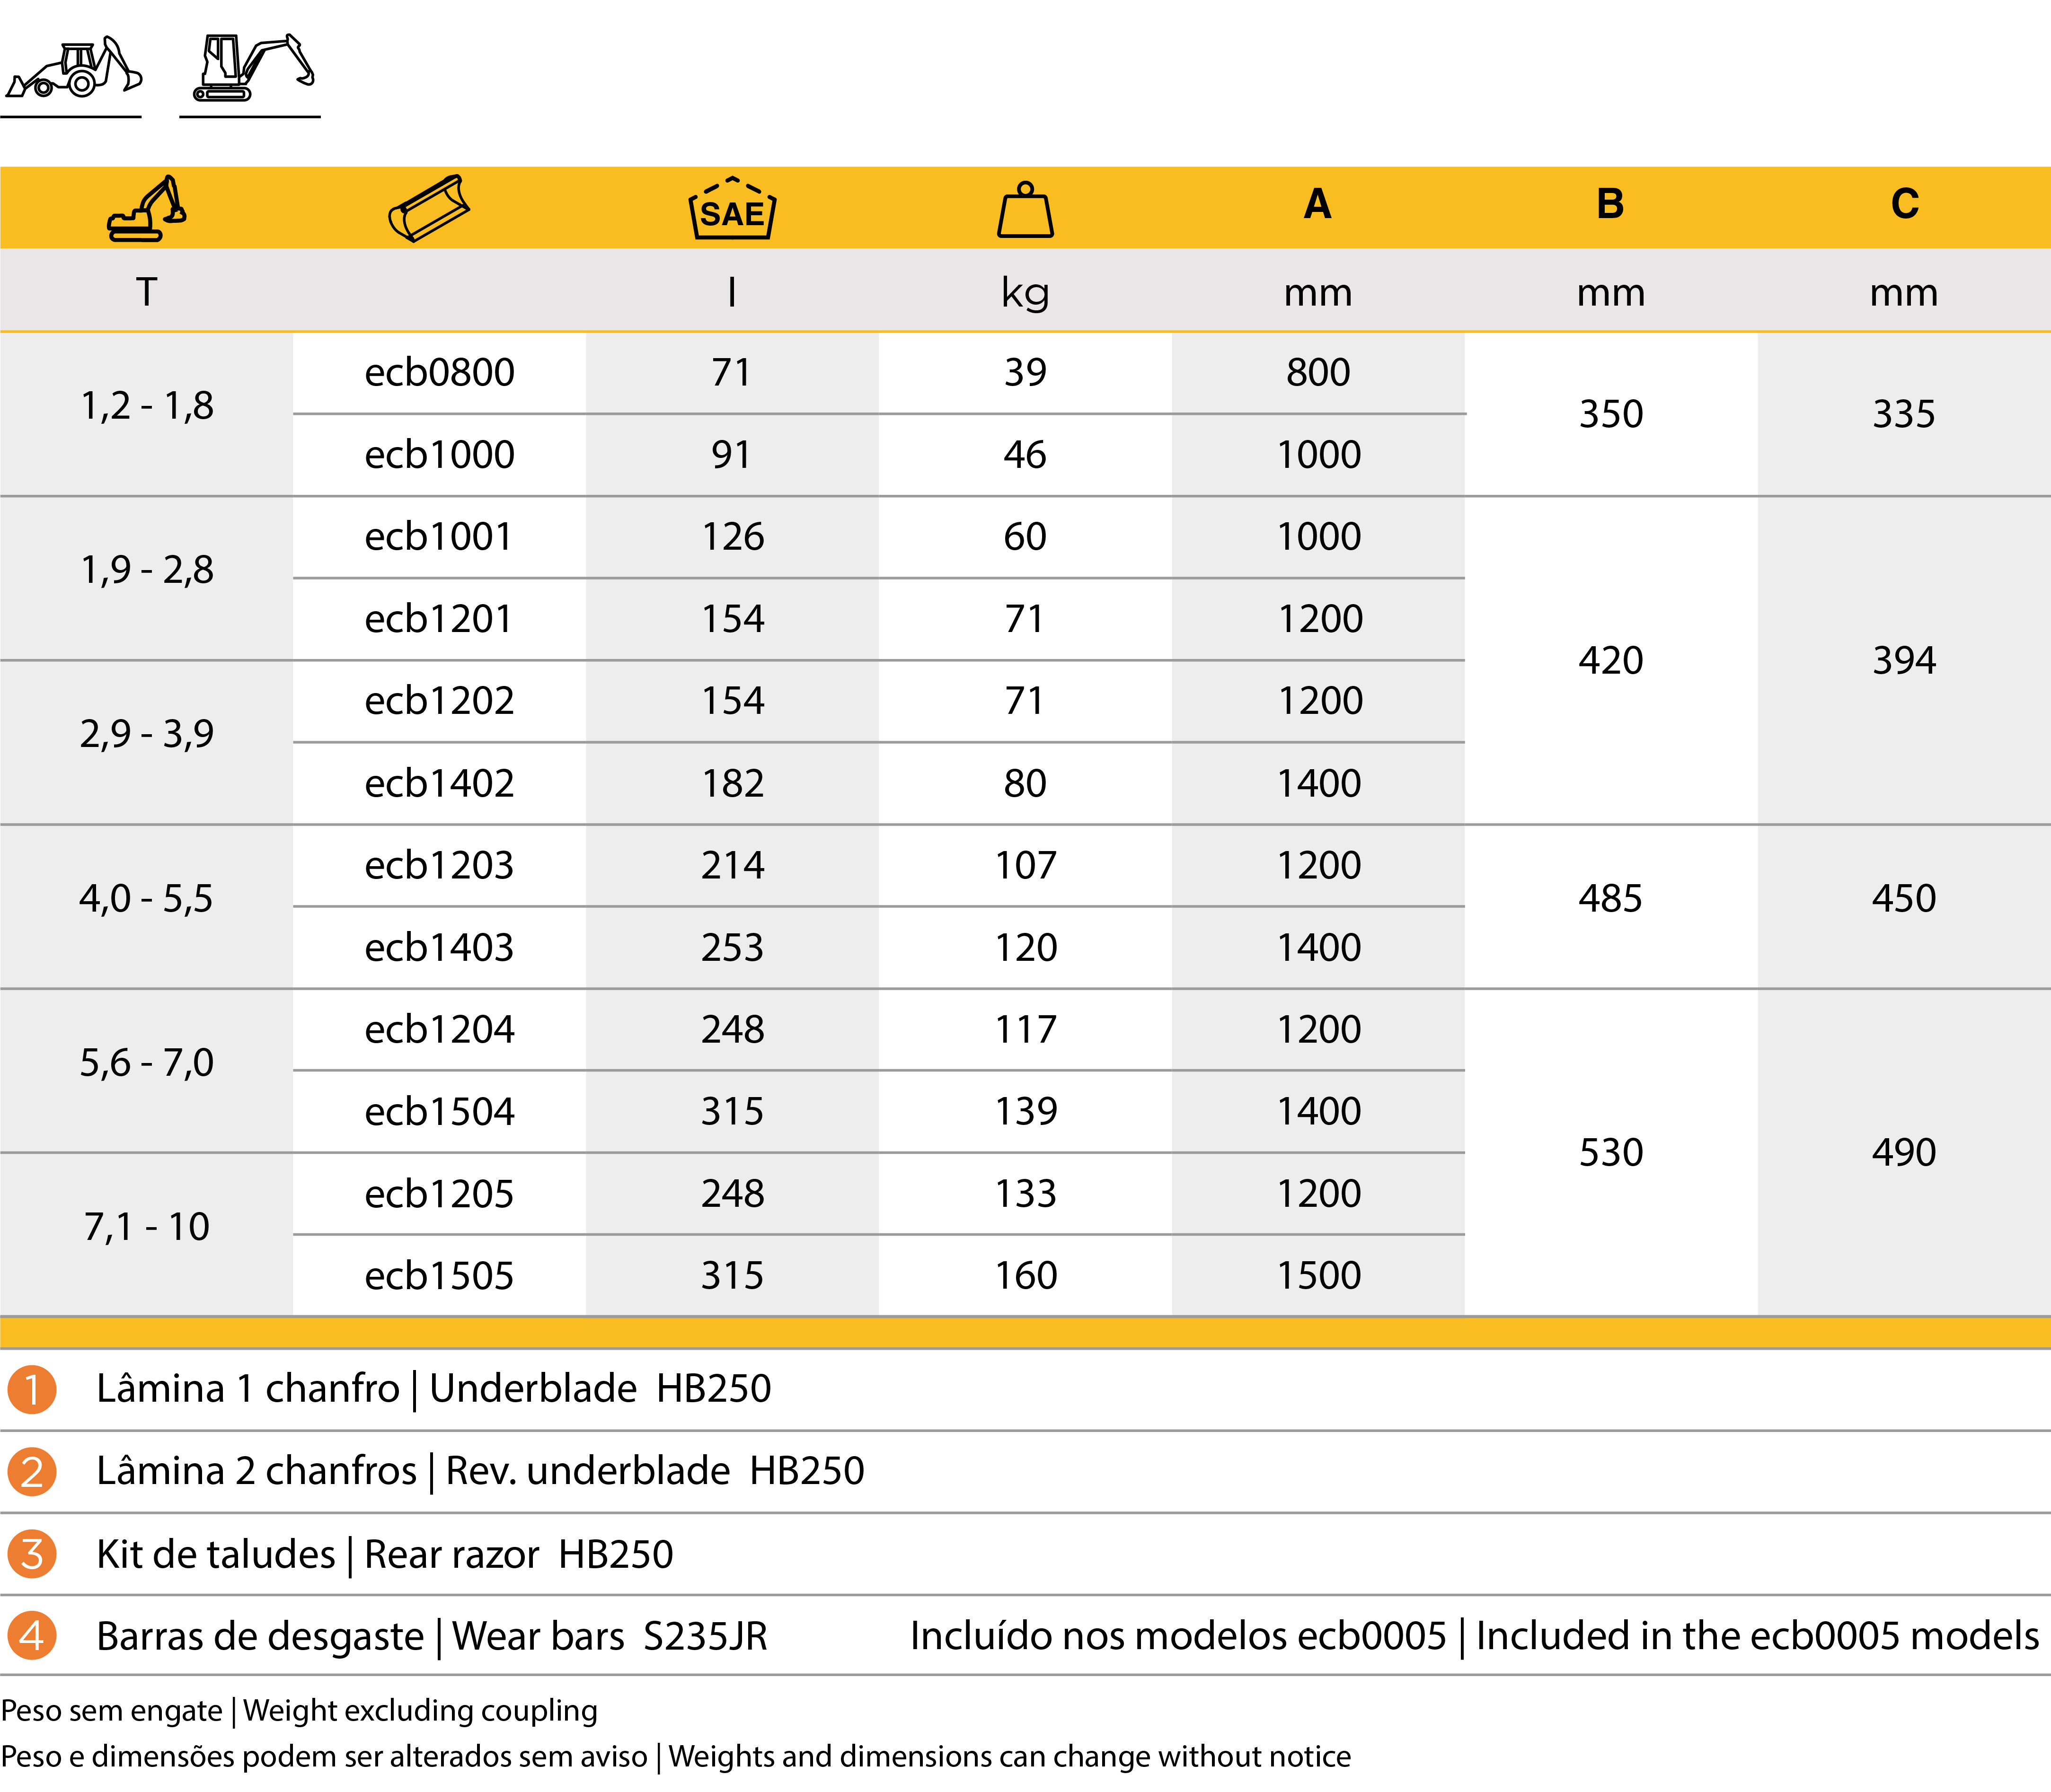This screenshot has height=1792, width=2051.
Task: Click the weight kg header icon
Action: click(x=1025, y=209)
